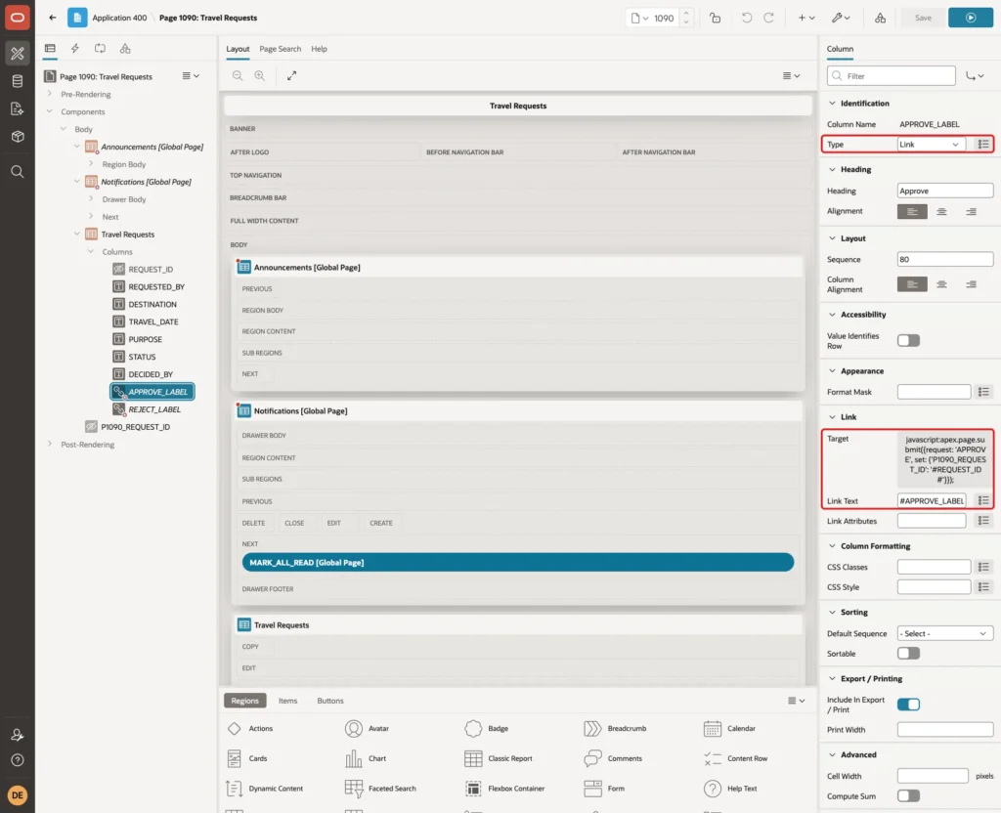Select the Layout tab
This screenshot has width=1001, height=813.
[238, 49]
